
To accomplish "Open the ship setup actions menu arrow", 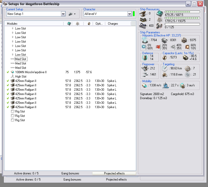I will click(x=75, y=14).
